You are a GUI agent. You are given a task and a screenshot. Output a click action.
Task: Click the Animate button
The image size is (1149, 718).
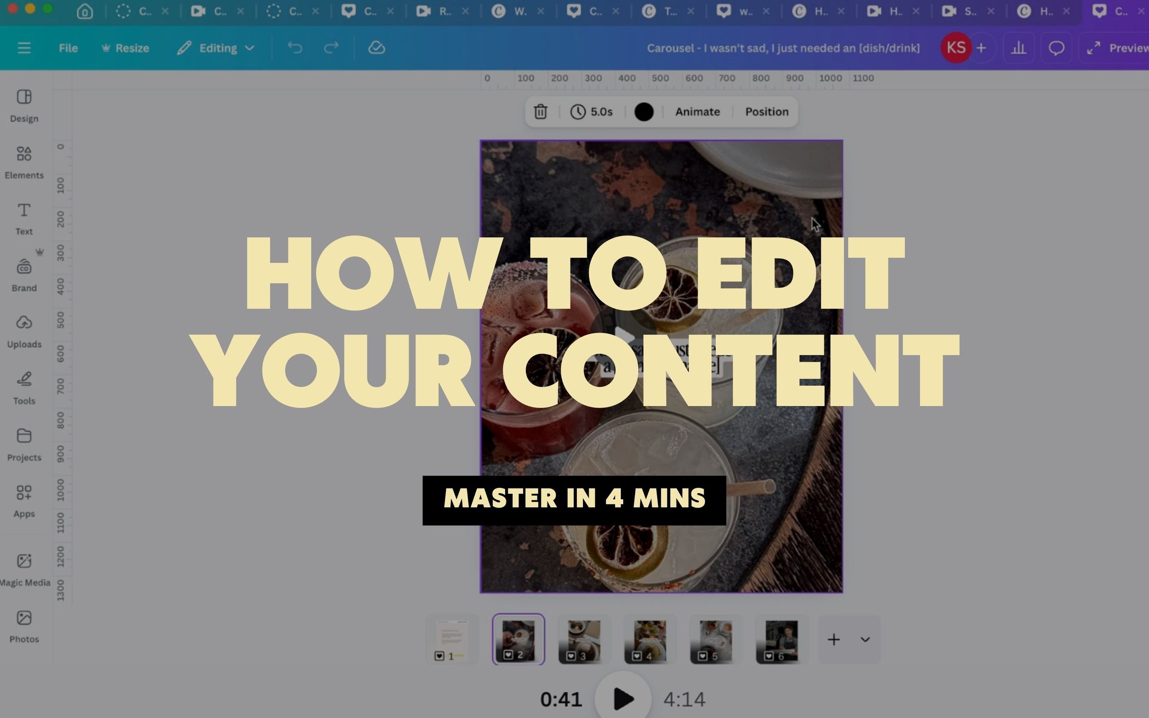[x=697, y=112]
